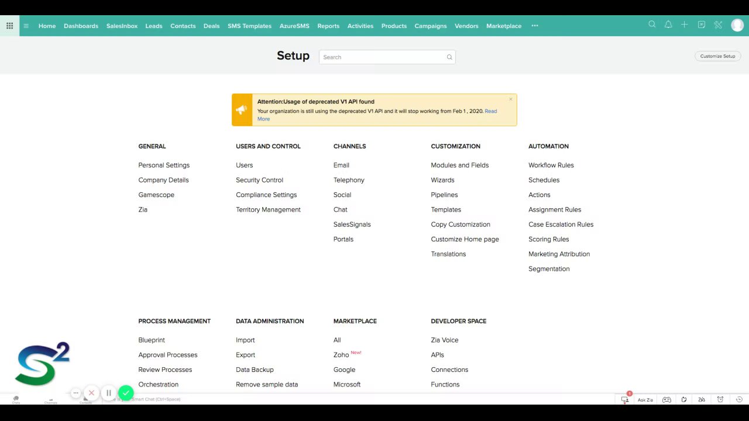Viewport: 749px width, 421px height.
Task: Switch to the SalesInbox tab
Action: pyautogui.click(x=122, y=26)
